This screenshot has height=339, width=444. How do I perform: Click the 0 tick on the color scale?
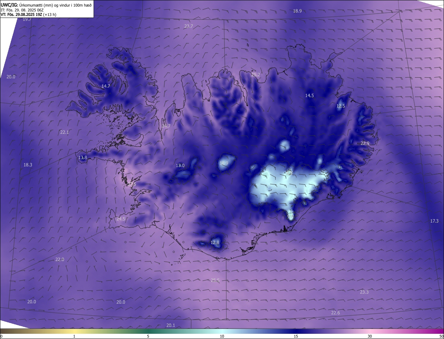(x=1, y=336)
